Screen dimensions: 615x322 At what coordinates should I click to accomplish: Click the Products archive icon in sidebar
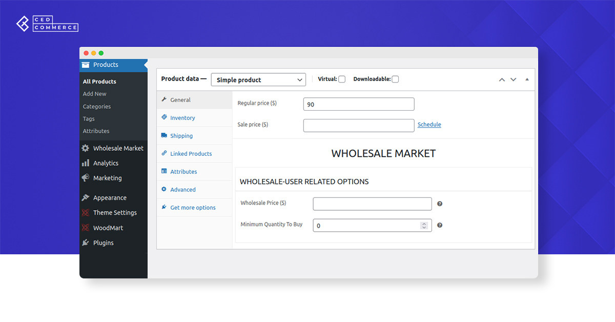point(85,65)
